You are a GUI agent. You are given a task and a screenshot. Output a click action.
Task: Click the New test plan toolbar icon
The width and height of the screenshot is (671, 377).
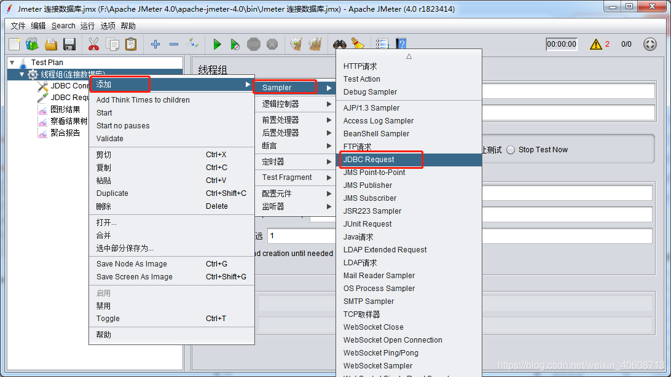[14, 44]
